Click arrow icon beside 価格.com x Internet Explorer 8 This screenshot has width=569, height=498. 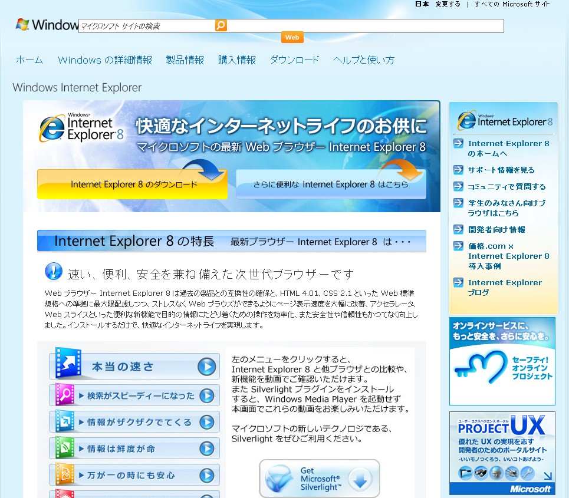458,246
